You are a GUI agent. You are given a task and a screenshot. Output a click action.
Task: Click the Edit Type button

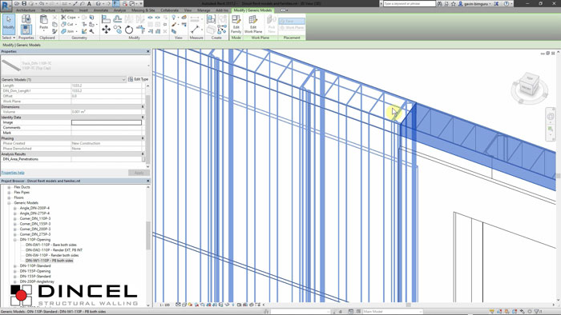[x=138, y=79]
